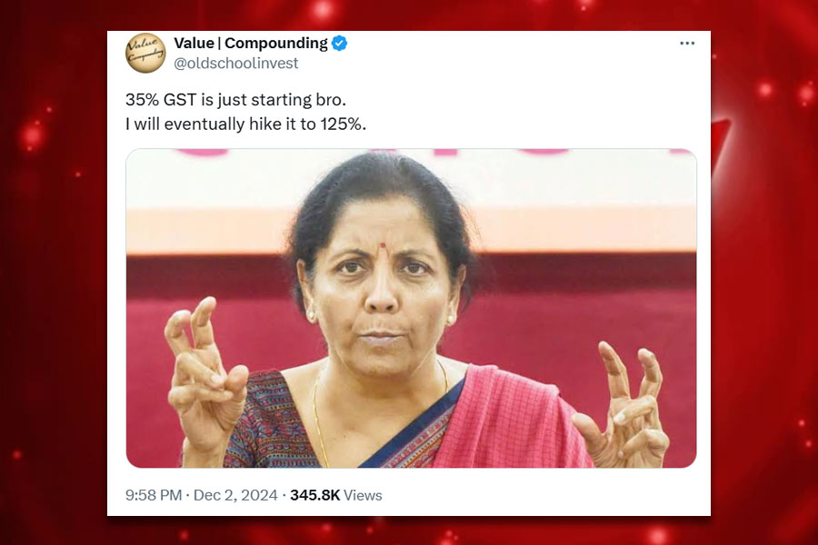The image size is (818, 545).
Task: Click the '345.8K' number
Action: (315, 495)
